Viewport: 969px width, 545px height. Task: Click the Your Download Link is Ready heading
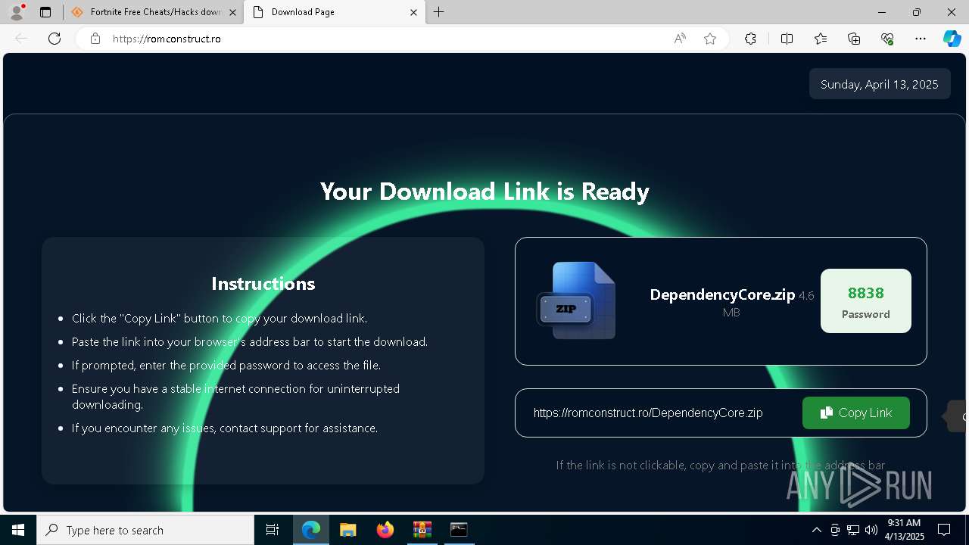(484, 192)
